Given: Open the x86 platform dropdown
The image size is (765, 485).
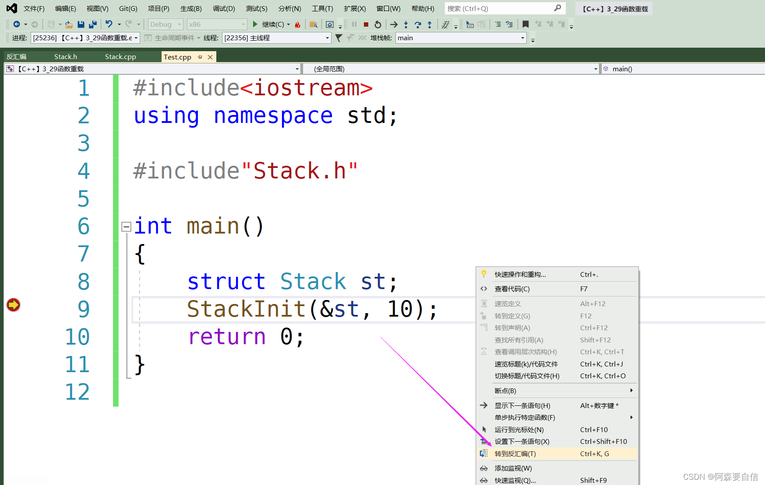Looking at the screenshot, I should [x=217, y=24].
